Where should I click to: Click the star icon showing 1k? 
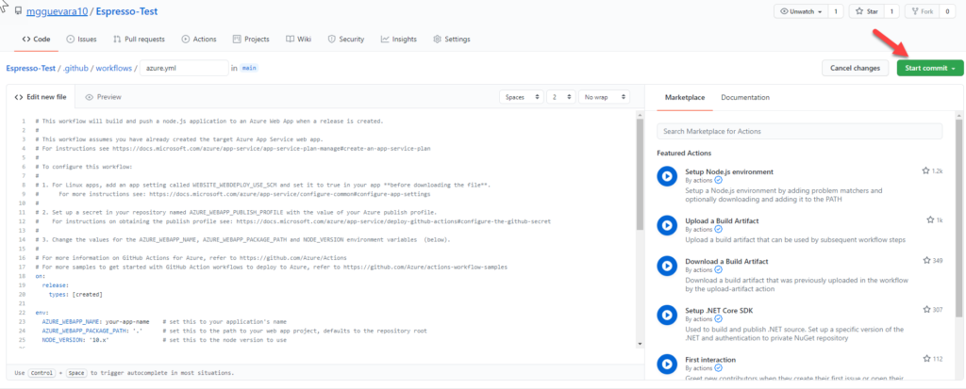click(930, 219)
